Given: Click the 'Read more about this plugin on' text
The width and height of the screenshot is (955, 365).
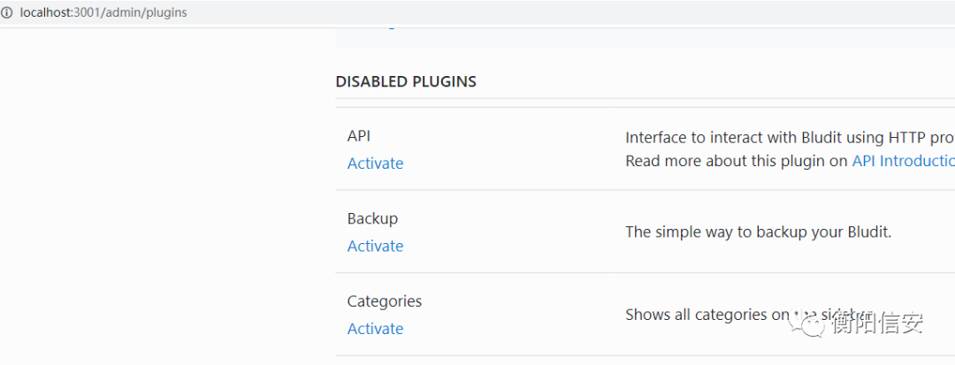Looking at the screenshot, I should 737,161.
